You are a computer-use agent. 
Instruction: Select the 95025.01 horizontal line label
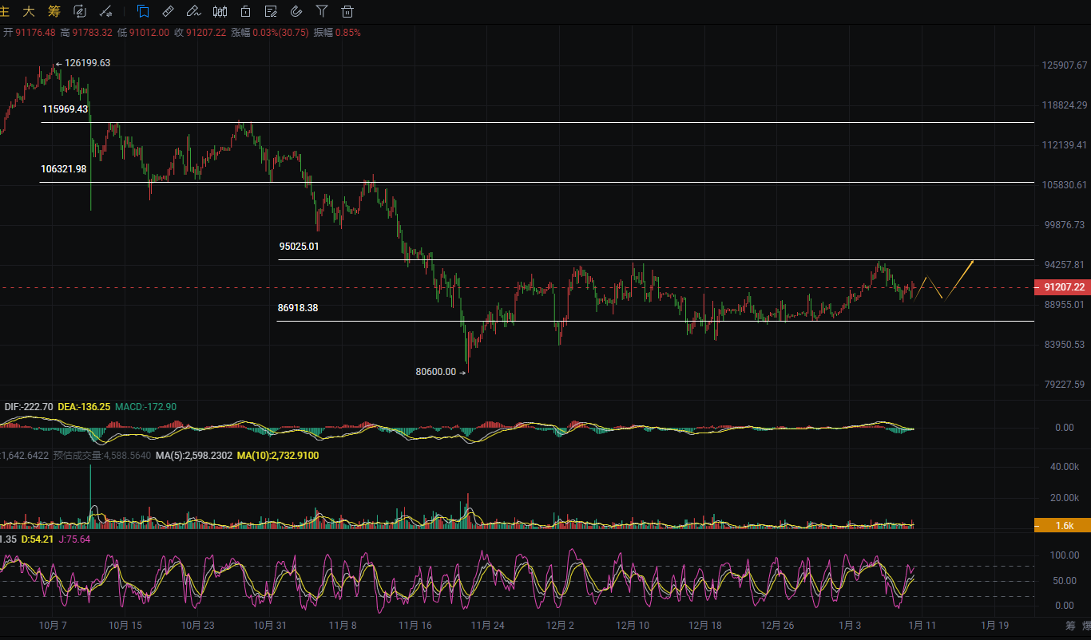coord(299,247)
